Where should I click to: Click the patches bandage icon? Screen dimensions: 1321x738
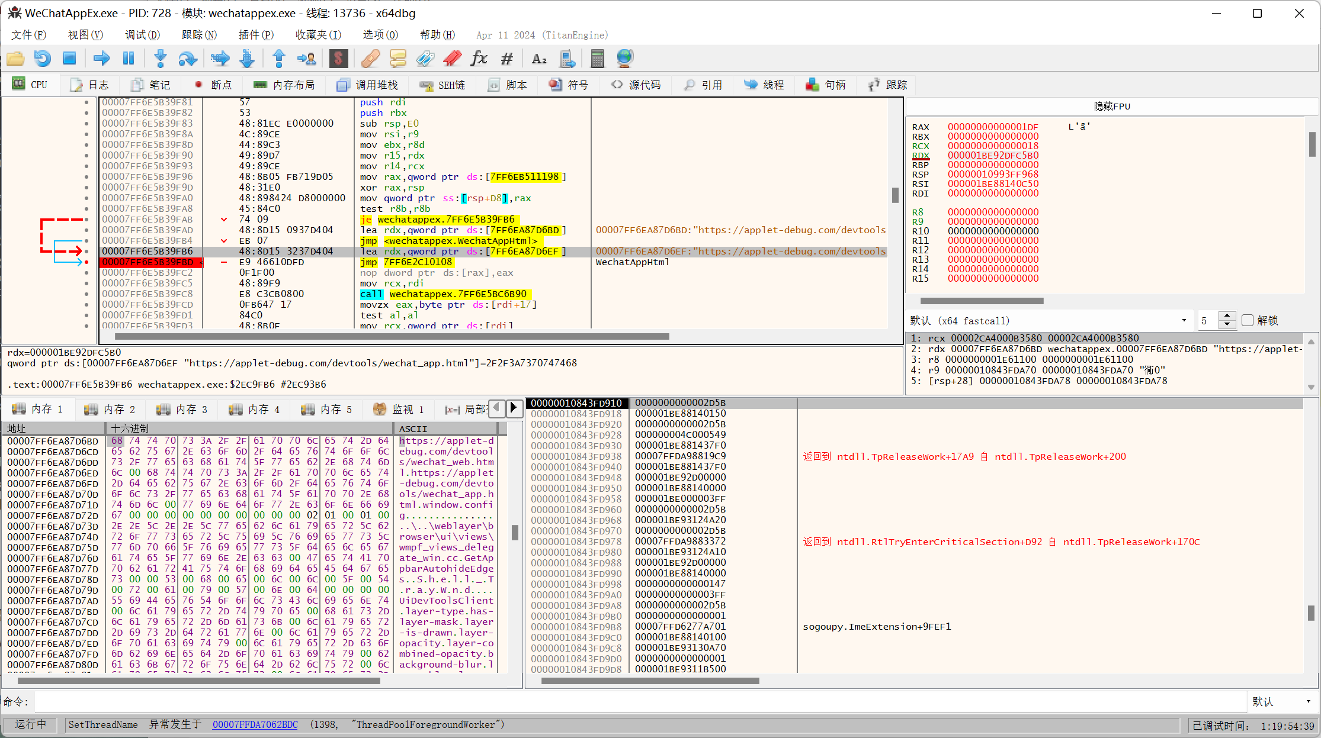click(x=371, y=59)
